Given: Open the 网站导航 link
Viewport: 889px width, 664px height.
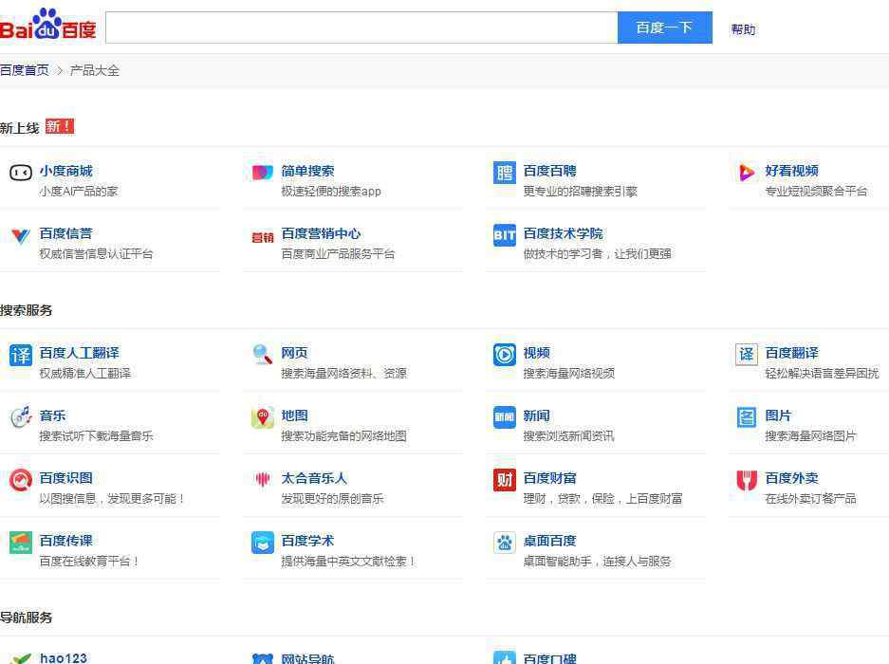Looking at the screenshot, I should 307,658.
